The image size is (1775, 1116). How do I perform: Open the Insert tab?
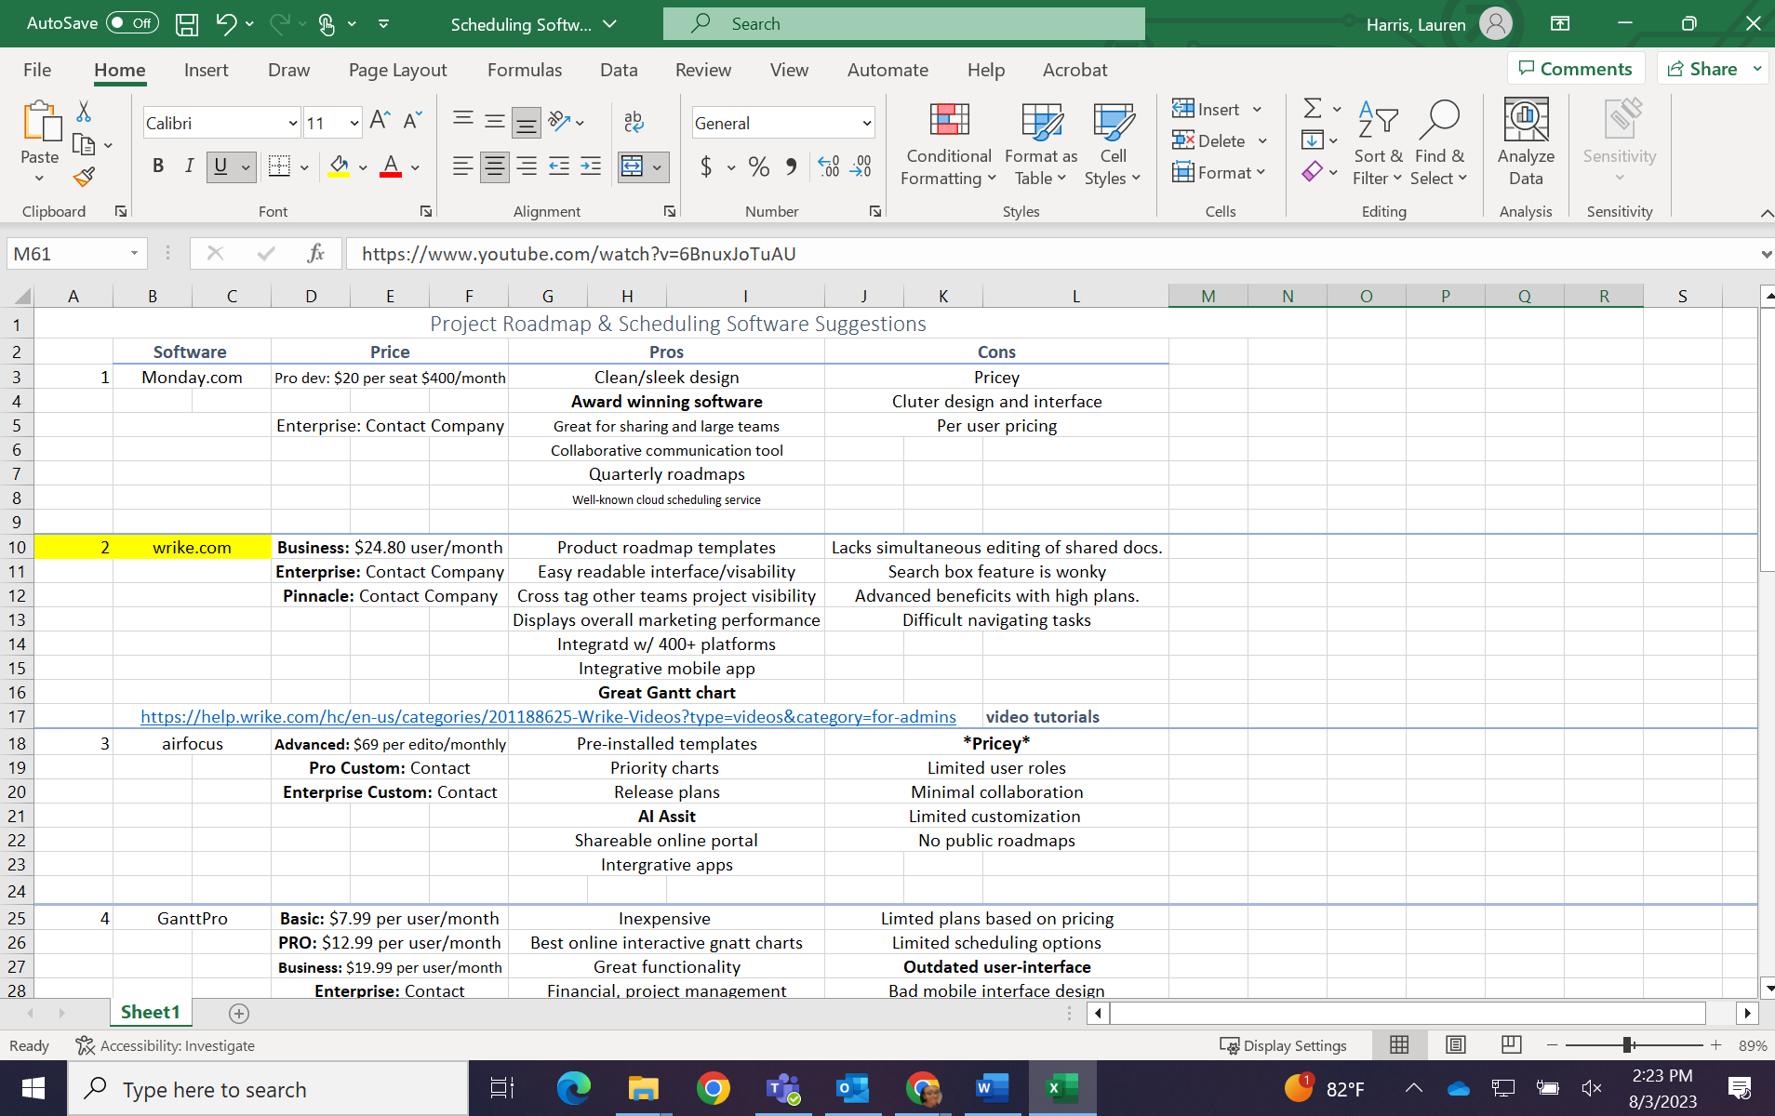click(x=206, y=70)
